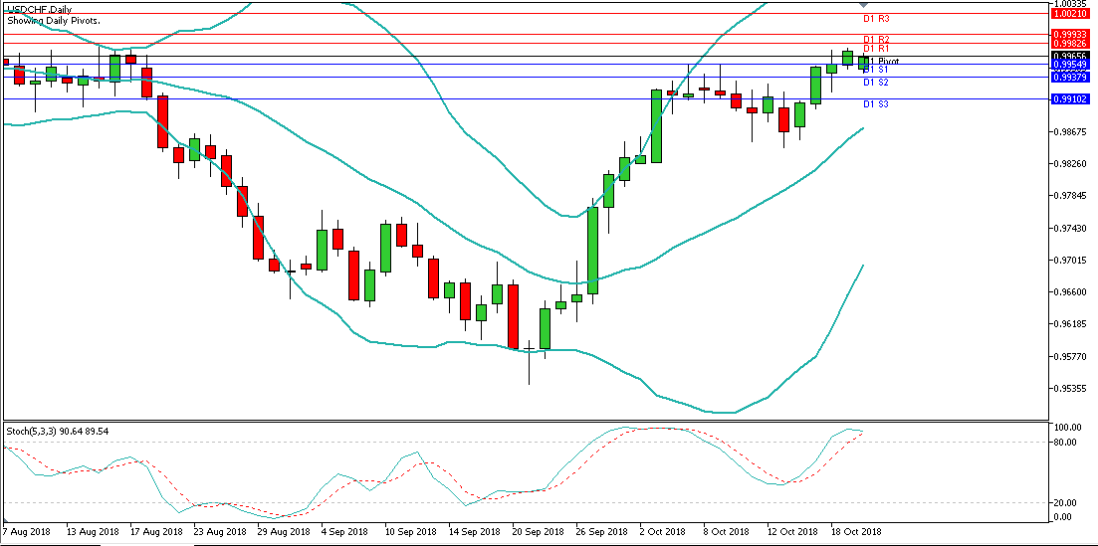Click the 80.00 stochastic level label
The height and width of the screenshot is (546, 1098).
[x=1068, y=443]
